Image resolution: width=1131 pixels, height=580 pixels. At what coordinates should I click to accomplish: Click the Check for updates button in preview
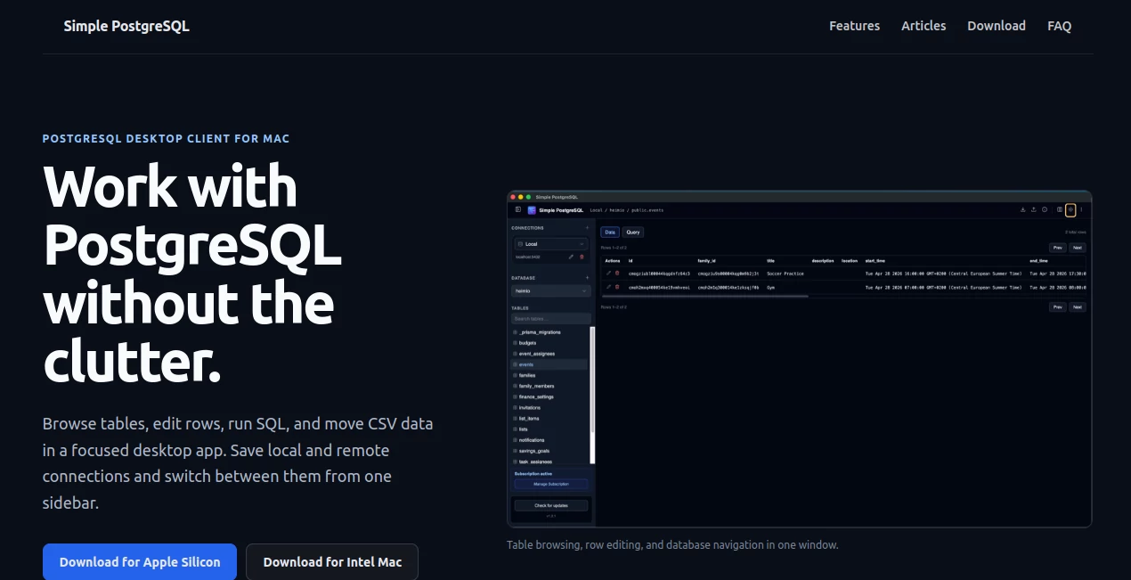[551, 505]
